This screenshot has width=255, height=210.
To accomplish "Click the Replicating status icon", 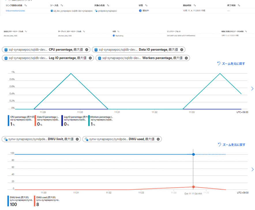I will [x=114, y=35].
